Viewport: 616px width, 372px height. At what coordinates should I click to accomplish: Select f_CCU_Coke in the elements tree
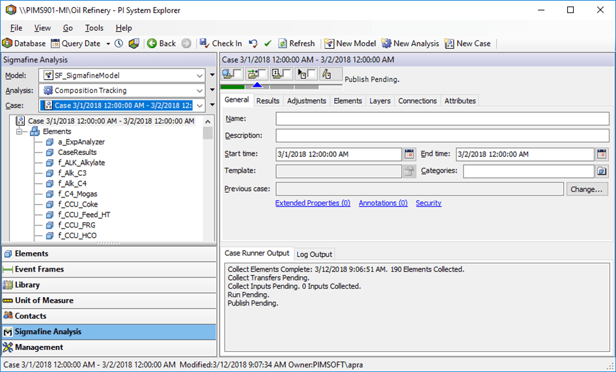pos(77,205)
